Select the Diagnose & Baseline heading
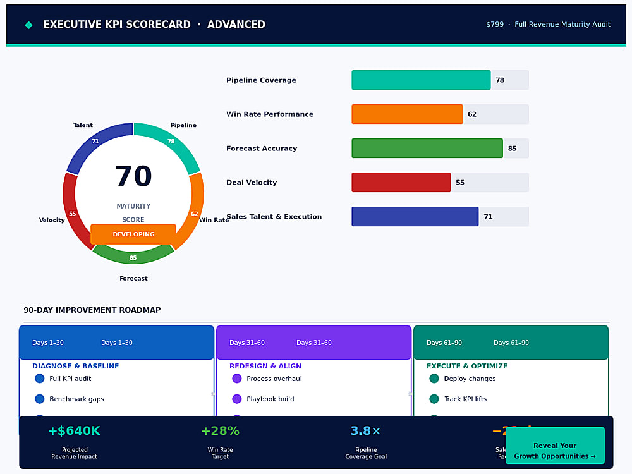 [x=75, y=366]
